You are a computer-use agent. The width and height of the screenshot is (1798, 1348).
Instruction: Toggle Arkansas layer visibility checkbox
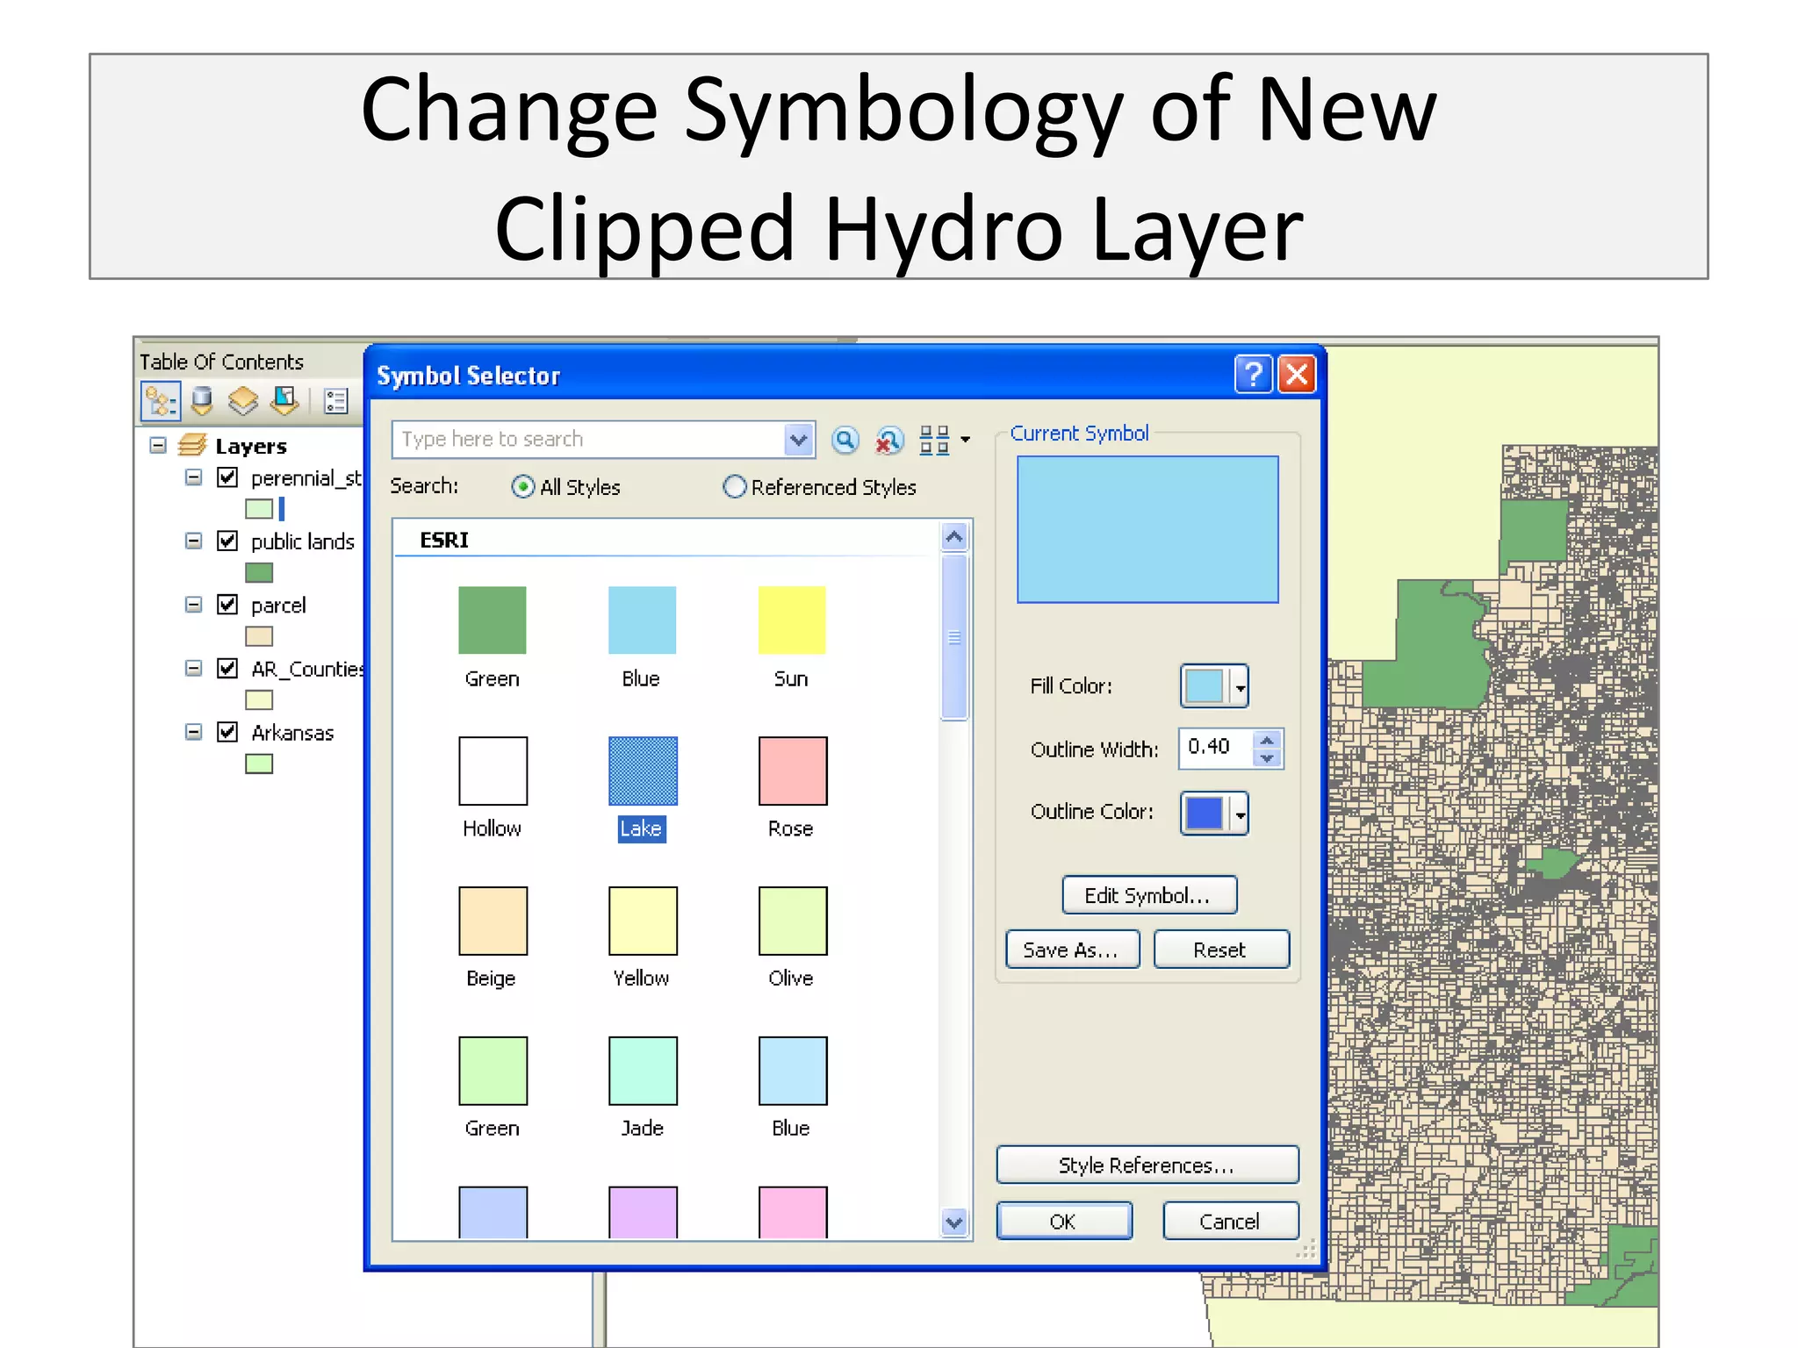pos(227,731)
